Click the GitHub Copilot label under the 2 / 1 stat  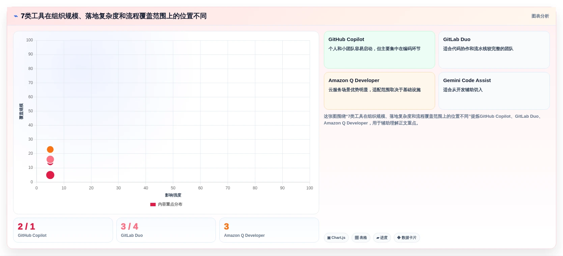(x=32, y=235)
